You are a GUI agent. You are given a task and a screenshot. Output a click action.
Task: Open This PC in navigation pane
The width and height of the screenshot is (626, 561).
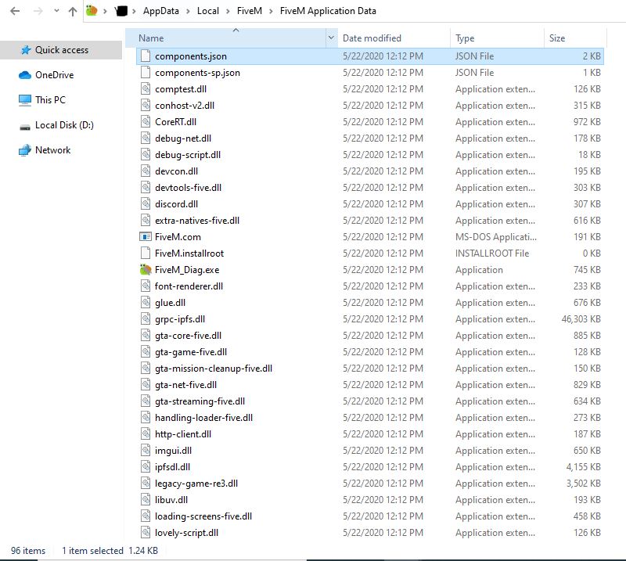tap(50, 100)
